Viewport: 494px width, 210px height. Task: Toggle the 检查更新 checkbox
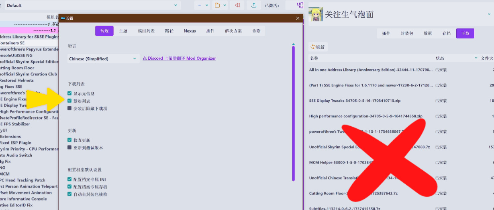point(69,140)
